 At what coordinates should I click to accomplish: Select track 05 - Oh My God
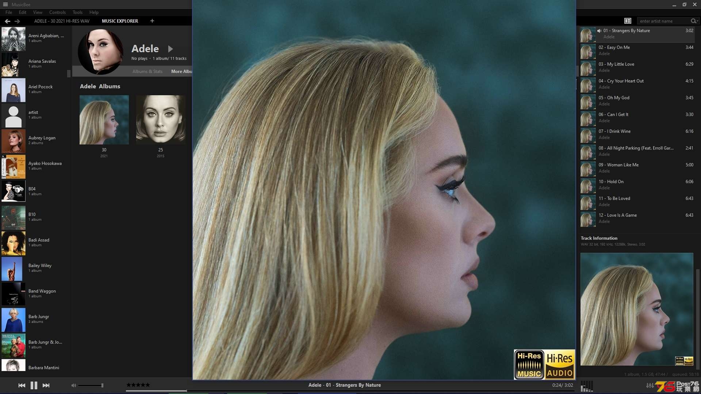(637, 101)
